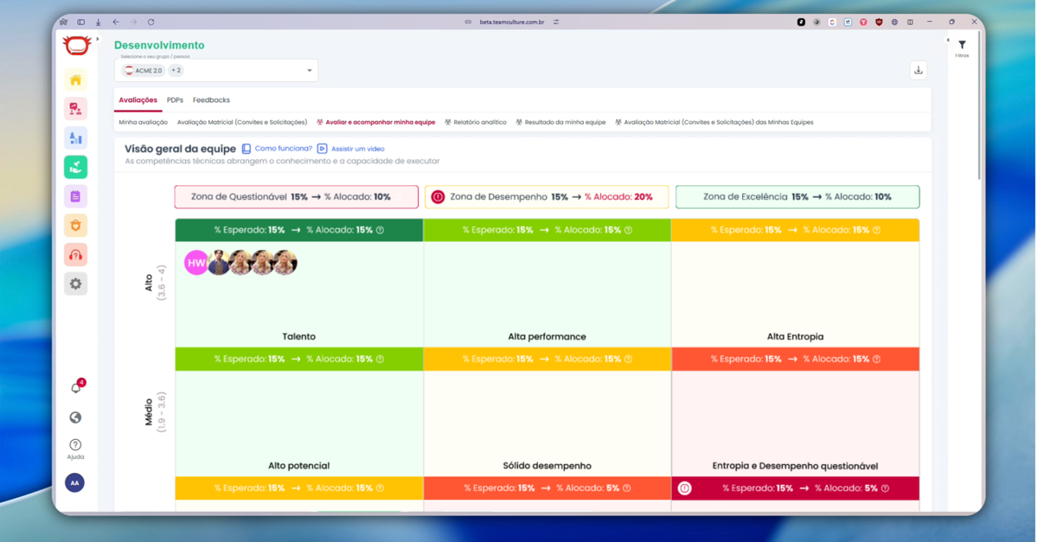Open the orange badge sidebar icon
The image size is (1038, 542).
coord(75,226)
